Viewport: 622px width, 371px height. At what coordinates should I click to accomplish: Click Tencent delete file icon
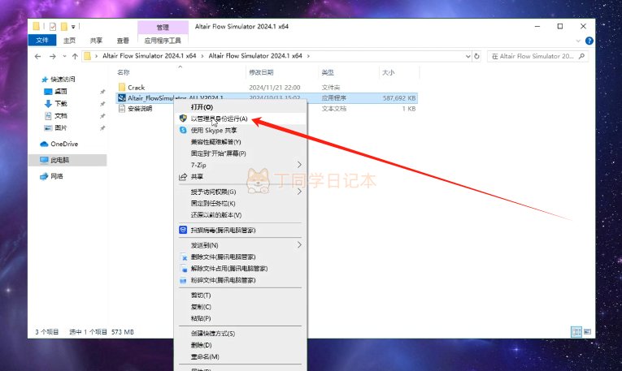184,257
